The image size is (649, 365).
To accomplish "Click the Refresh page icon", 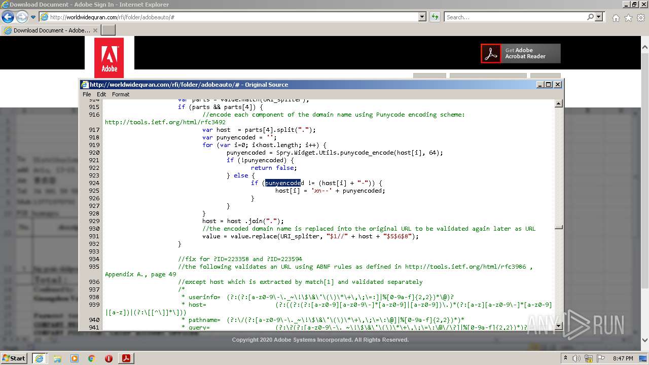I will point(435,17).
